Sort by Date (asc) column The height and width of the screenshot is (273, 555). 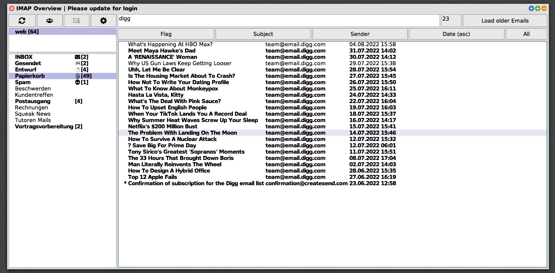pos(457,34)
